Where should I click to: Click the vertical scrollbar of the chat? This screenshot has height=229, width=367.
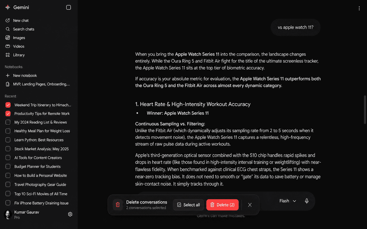pos(365,110)
